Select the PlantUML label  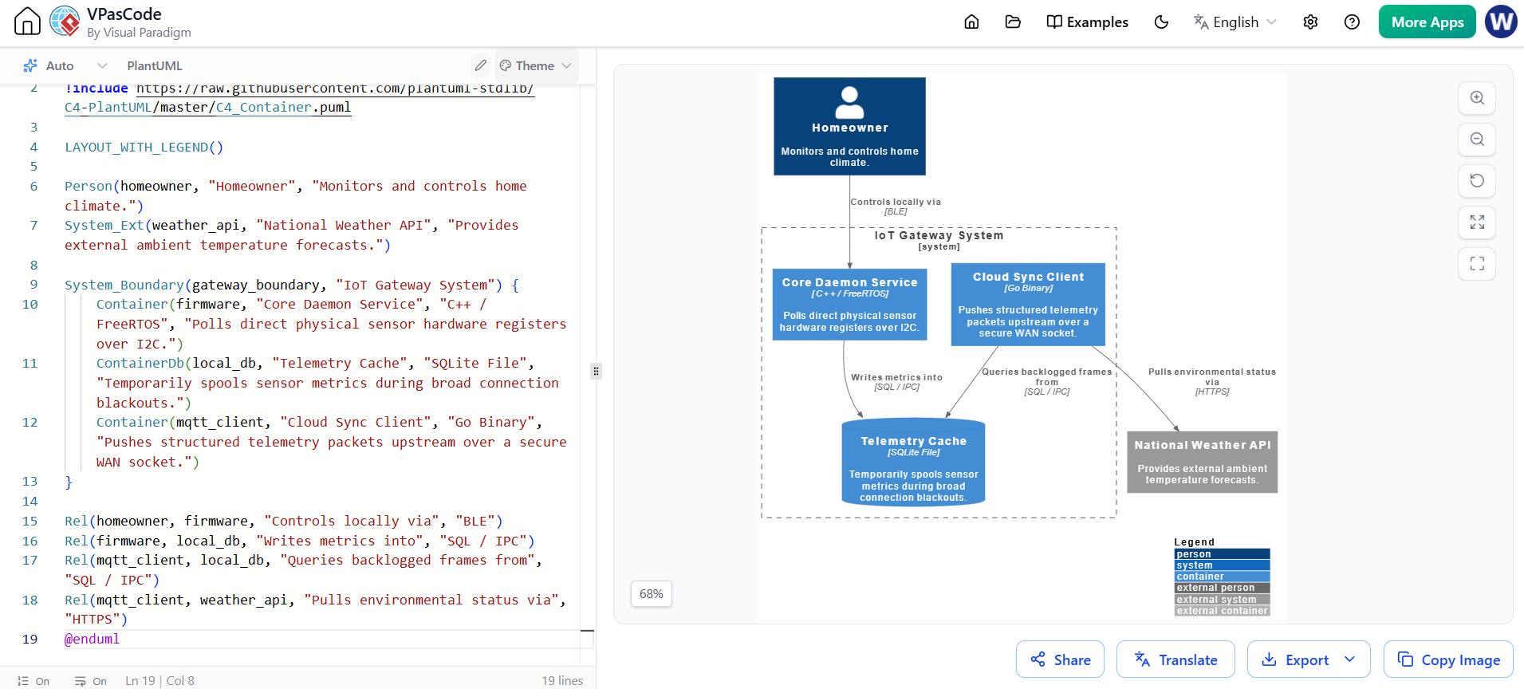(155, 65)
